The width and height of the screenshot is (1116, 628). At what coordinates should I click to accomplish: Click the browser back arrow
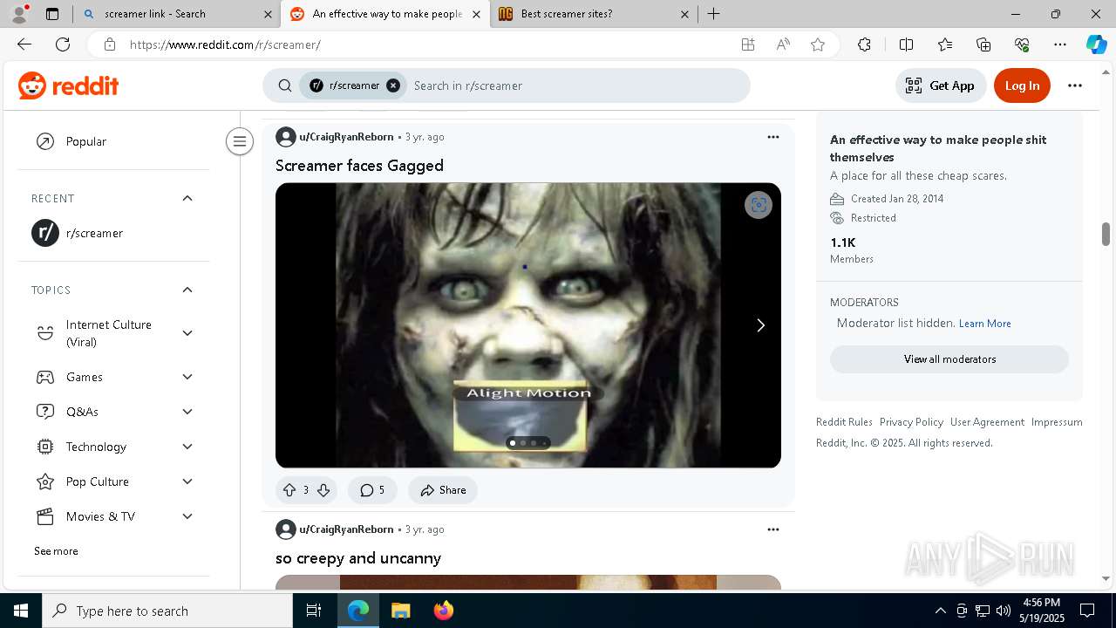click(x=24, y=44)
